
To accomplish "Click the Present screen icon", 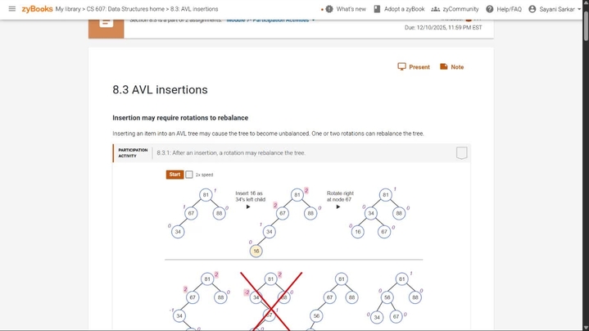I will (401, 67).
